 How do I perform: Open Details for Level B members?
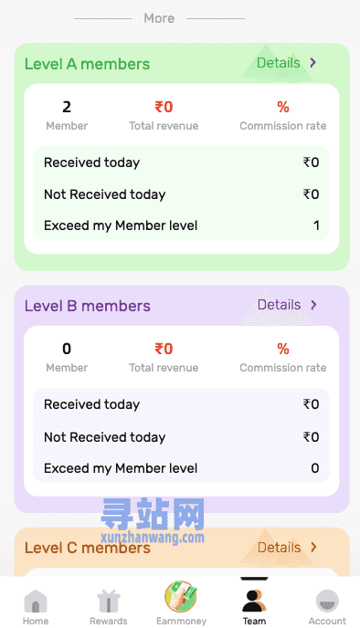coord(279,305)
